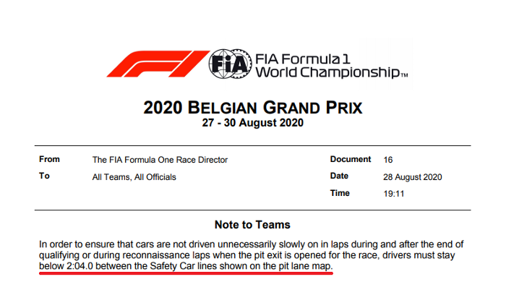Click the first line of the note paragraph

point(252,244)
